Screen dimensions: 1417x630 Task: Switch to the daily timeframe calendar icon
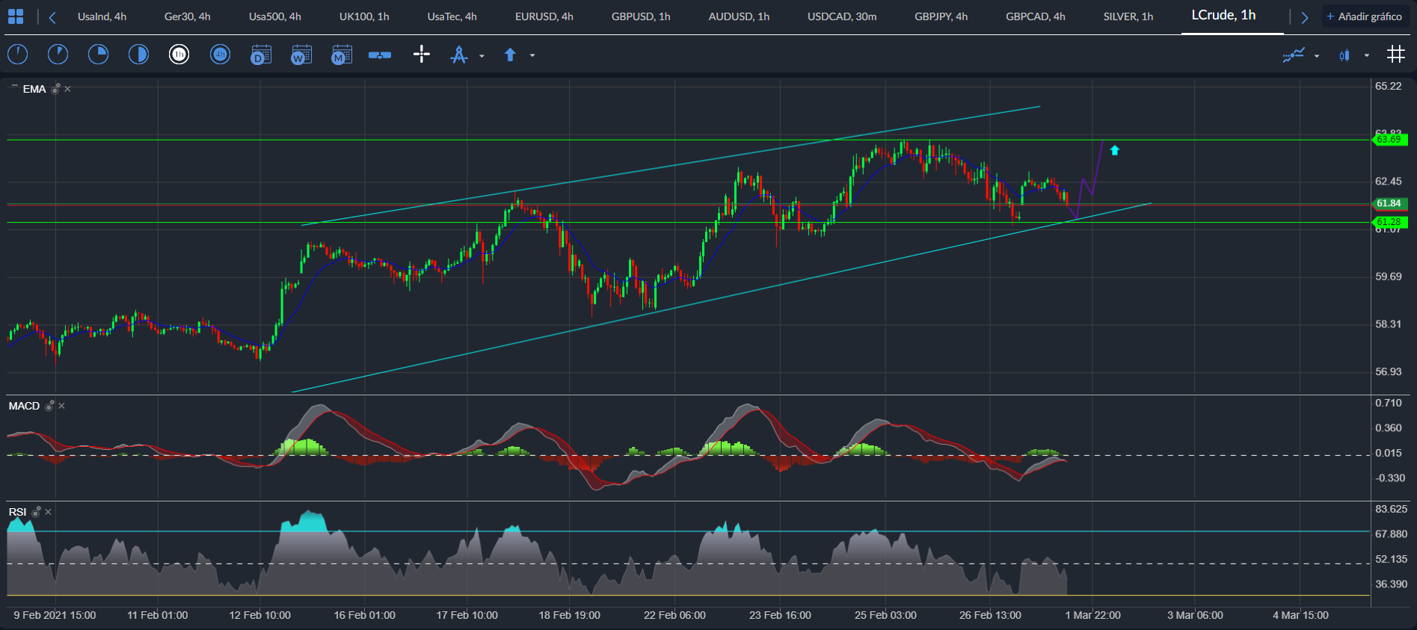(x=260, y=55)
